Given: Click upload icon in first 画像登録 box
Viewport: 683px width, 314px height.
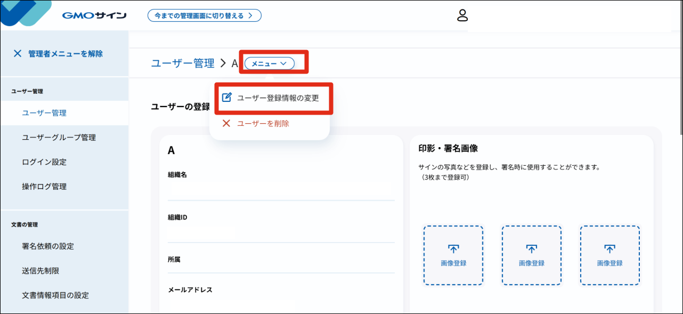Looking at the screenshot, I should 453,249.
